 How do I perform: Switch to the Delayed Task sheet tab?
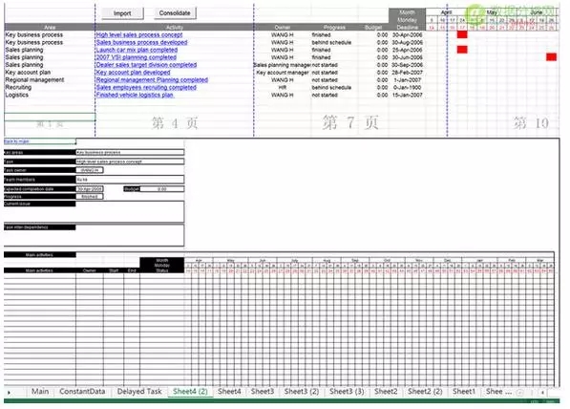[x=139, y=392]
